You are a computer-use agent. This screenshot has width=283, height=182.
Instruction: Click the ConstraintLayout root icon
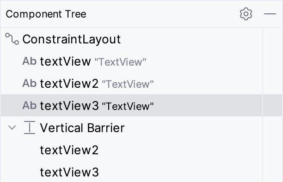pos(12,39)
